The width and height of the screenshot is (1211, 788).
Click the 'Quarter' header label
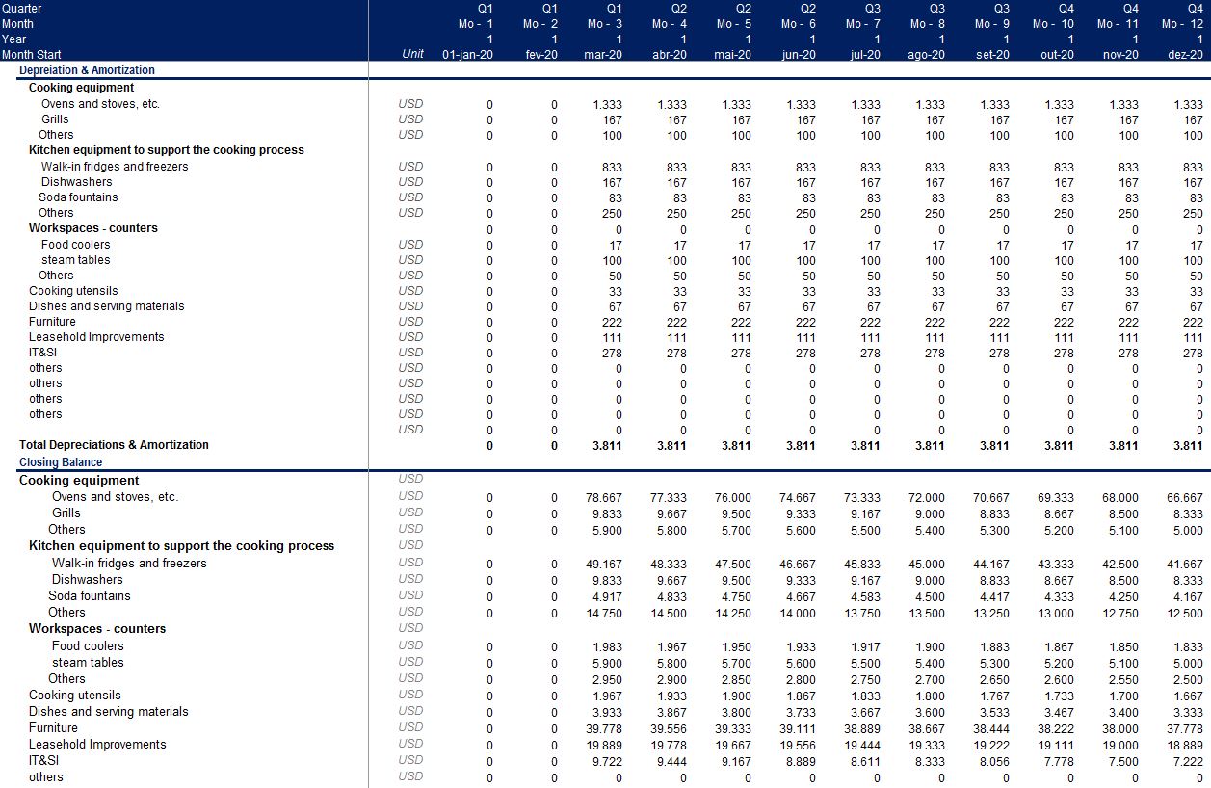[21, 8]
